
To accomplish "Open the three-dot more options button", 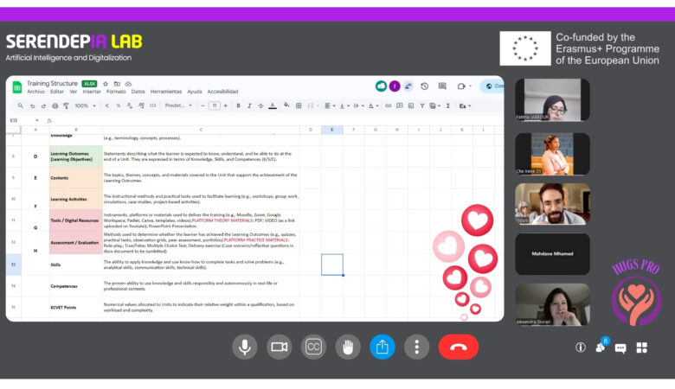I will 417,347.
